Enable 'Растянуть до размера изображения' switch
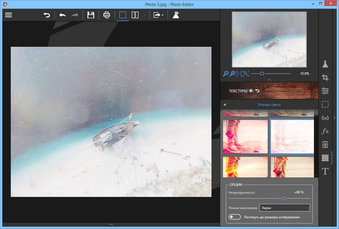Viewport: 339px width, 229px height. tap(234, 217)
